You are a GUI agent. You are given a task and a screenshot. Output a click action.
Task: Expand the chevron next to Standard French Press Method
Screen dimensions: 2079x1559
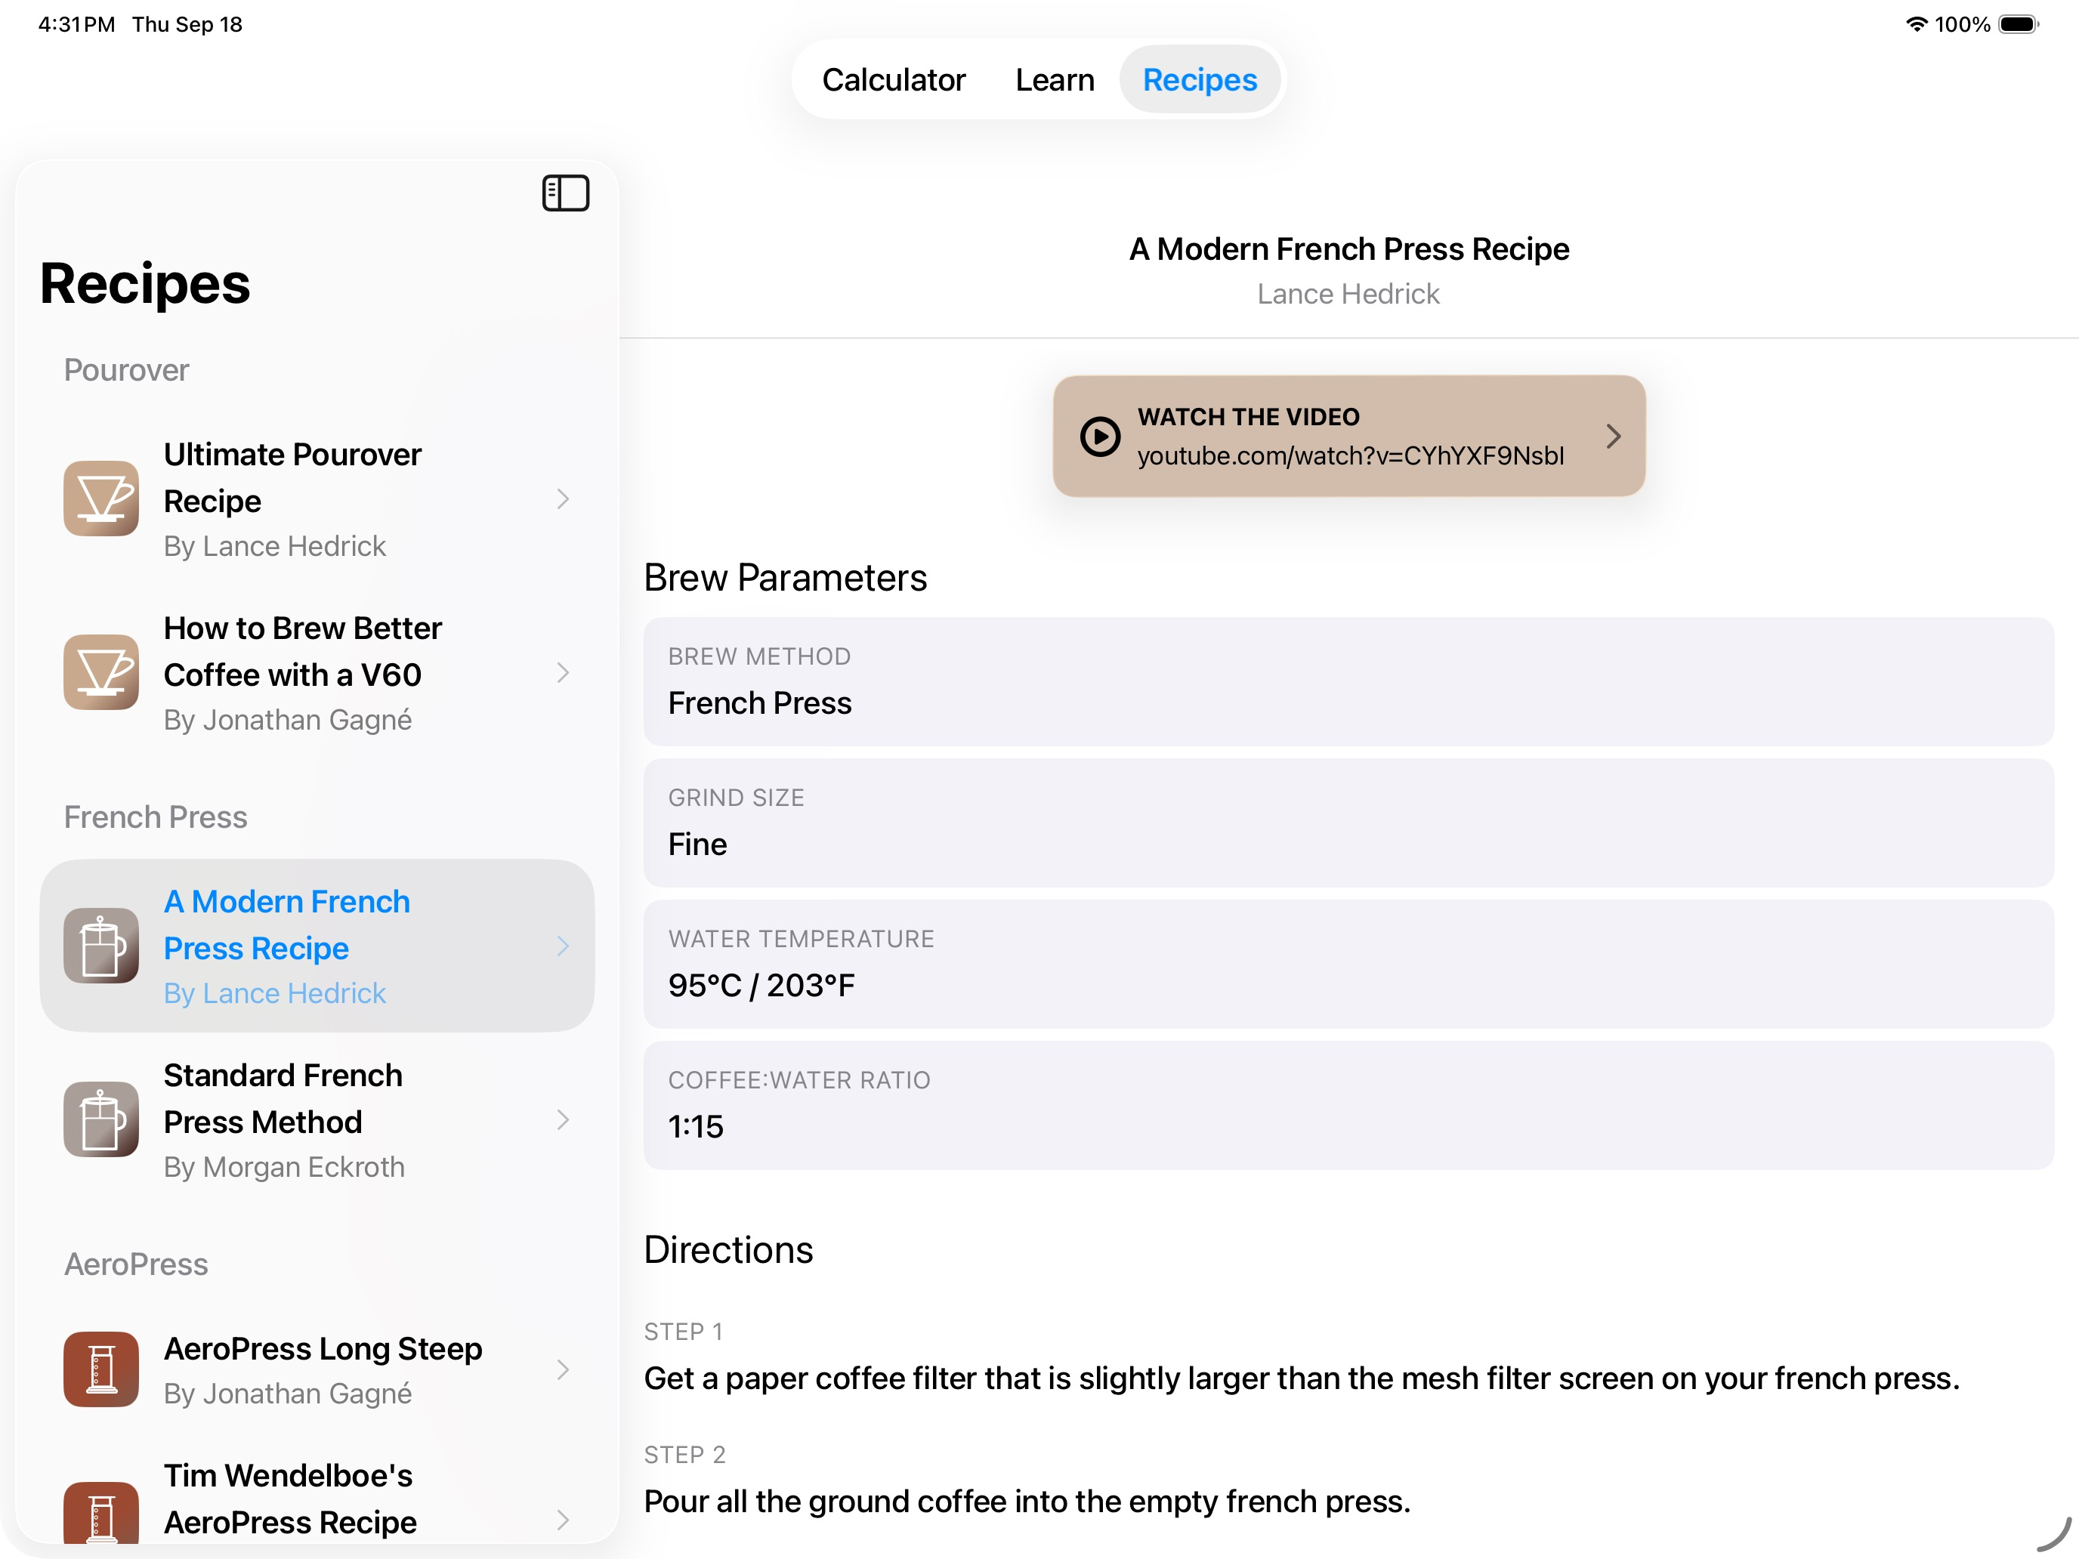click(563, 1119)
